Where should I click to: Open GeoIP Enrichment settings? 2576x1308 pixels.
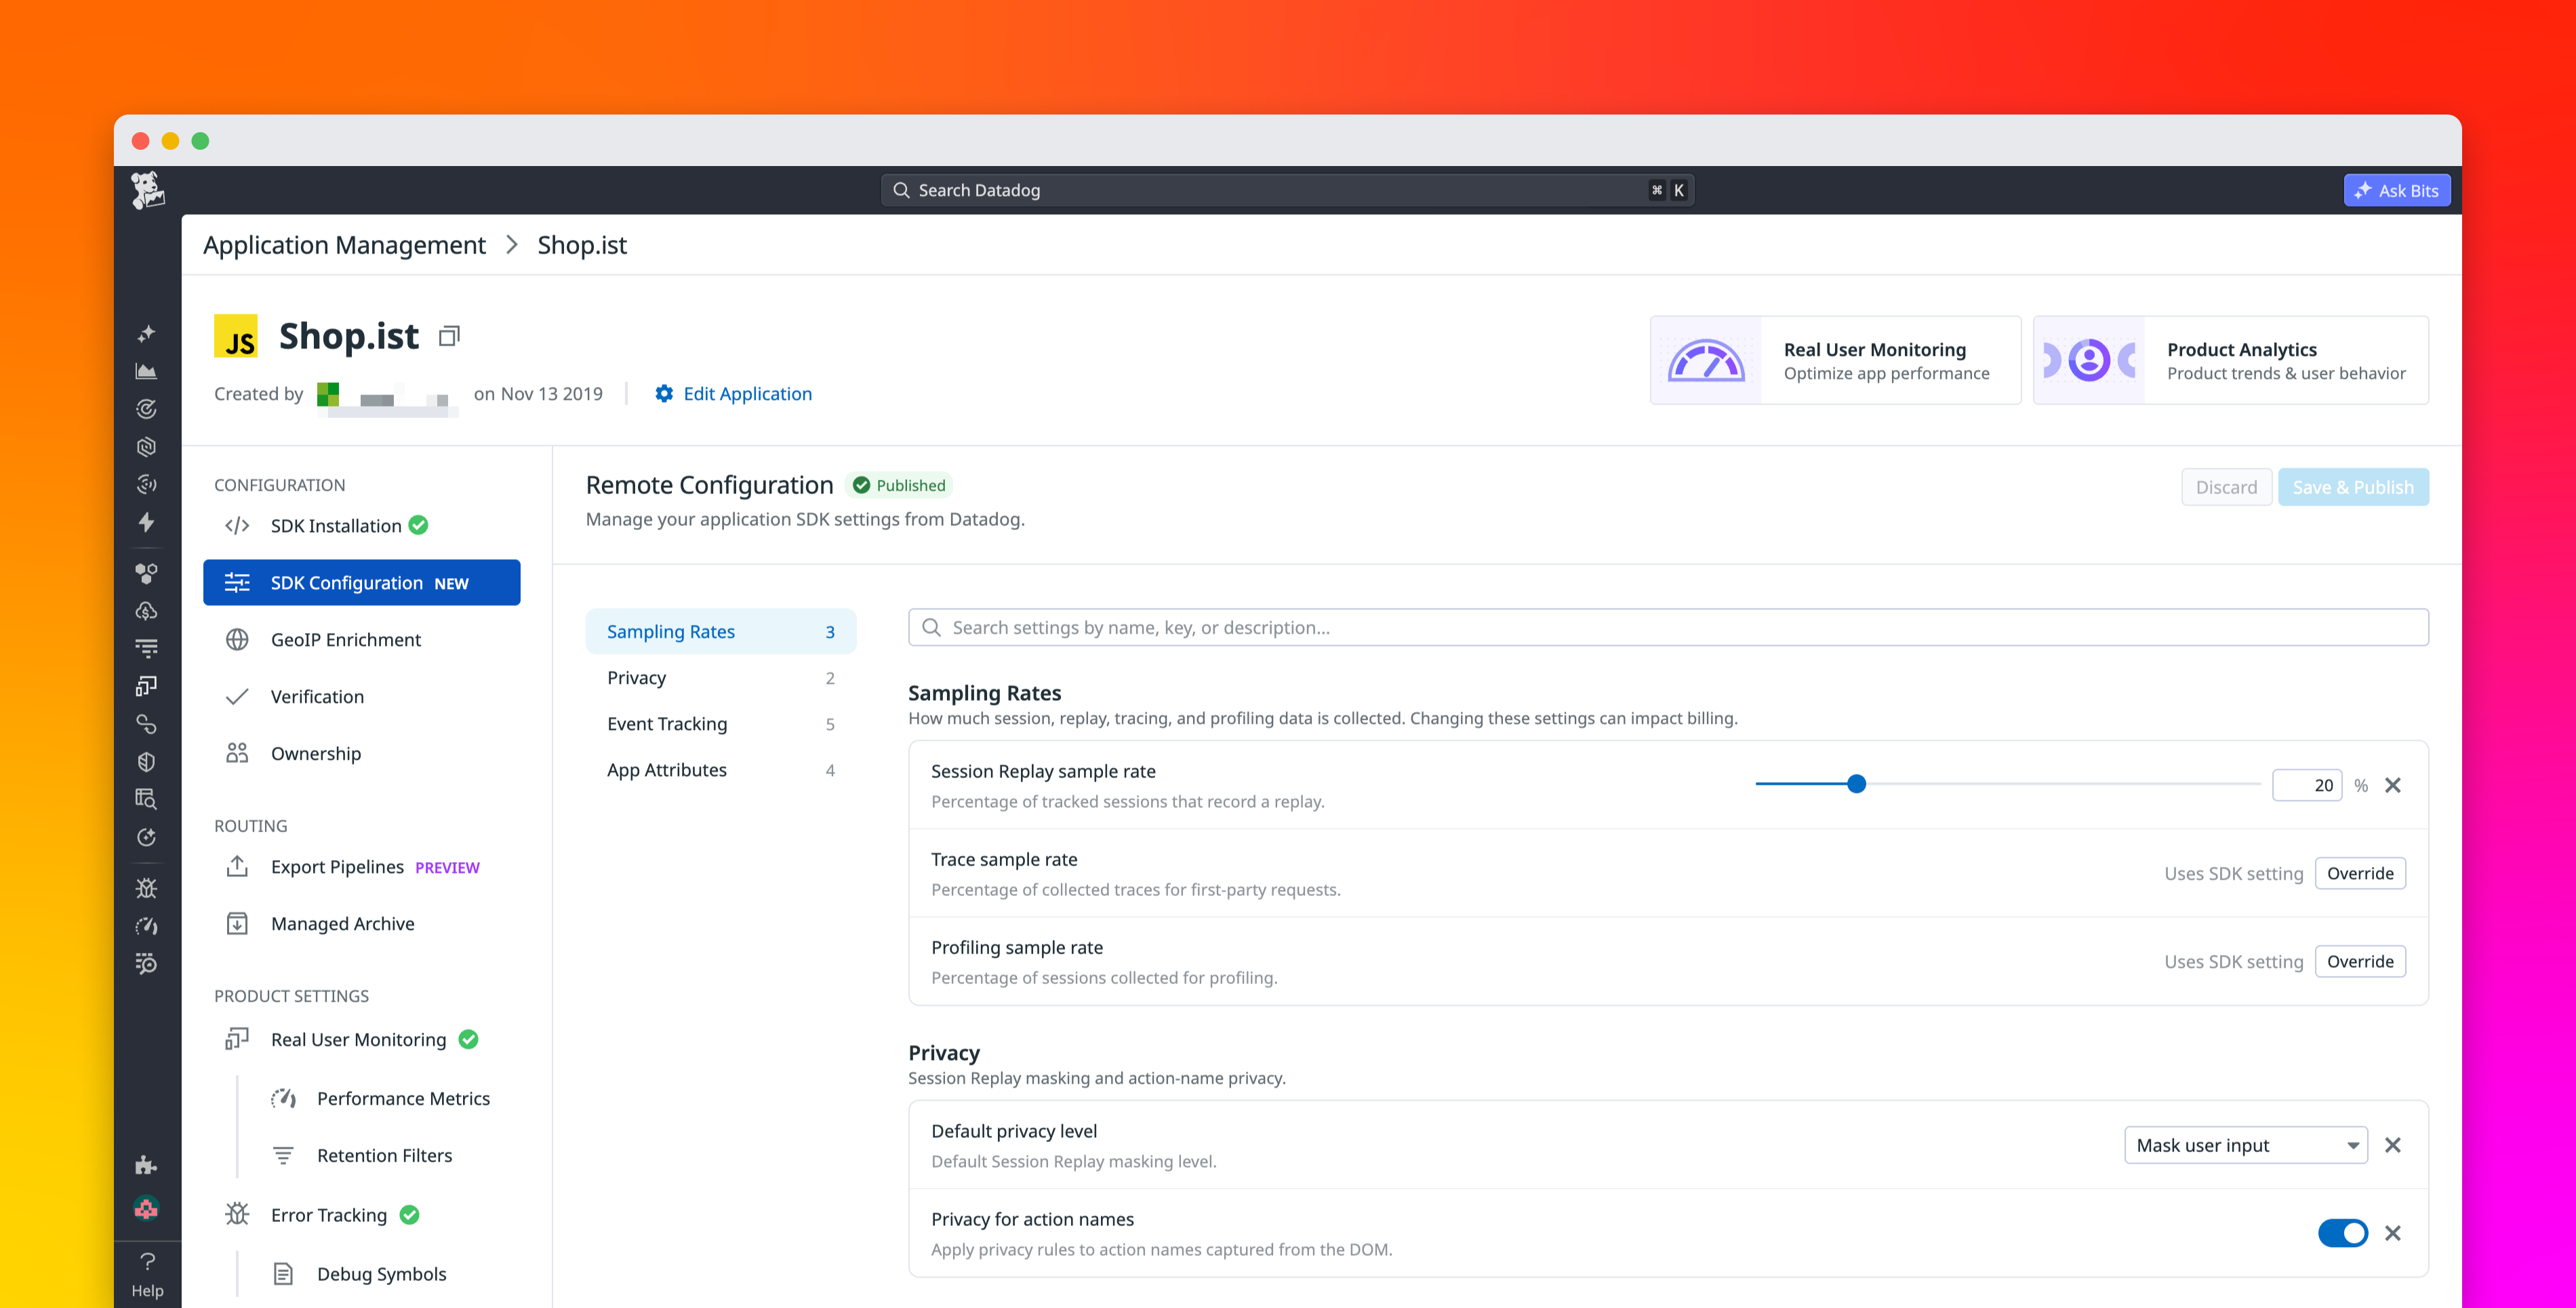pyautogui.click(x=362, y=640)
